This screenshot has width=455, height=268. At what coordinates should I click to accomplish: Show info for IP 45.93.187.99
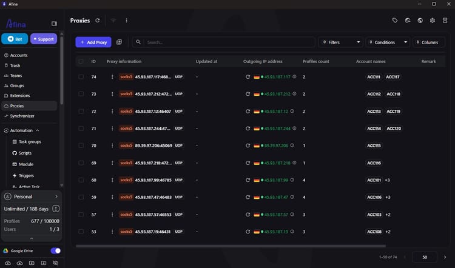coord(292,180)
